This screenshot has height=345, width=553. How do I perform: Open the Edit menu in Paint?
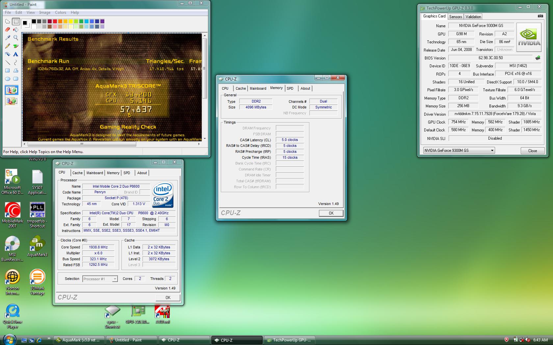(x=19, y=12)
